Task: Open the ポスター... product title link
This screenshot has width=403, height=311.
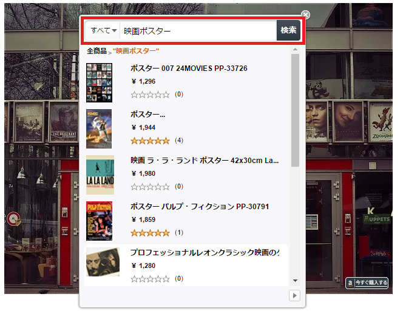Action: [147, 115]
